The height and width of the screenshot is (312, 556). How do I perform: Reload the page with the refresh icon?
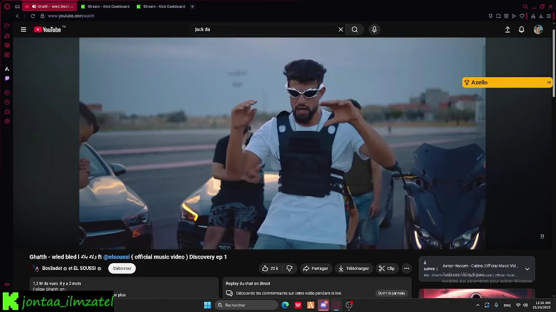click(33, 16)
